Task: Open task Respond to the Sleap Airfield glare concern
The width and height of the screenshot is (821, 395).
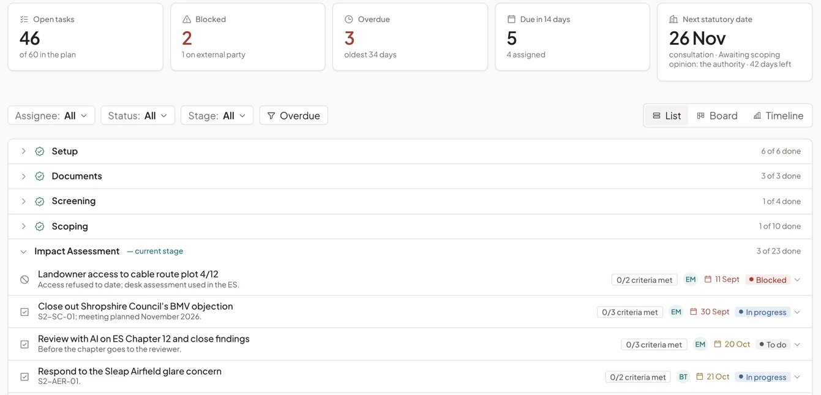Action: pos(130,371)
